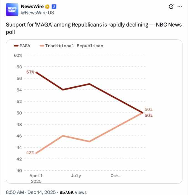Click the Grok circle-slash icon
188x195 pixels.
tap(171, 7)
